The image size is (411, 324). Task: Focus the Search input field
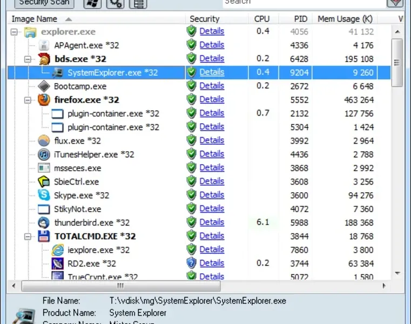(304, 3)
